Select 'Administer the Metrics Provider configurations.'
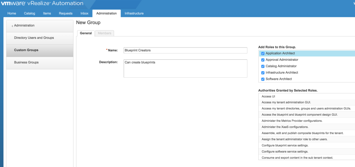355x167 pixels. [306, 121]
